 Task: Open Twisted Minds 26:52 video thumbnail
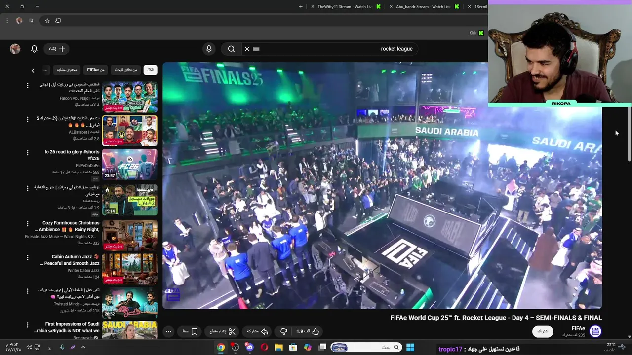(x=129, y=302)
